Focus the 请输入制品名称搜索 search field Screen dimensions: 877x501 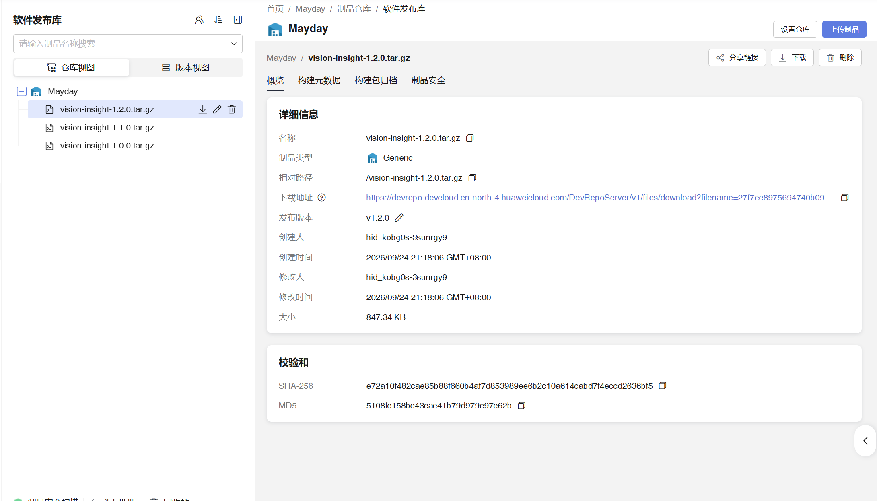tap(128, 43)
